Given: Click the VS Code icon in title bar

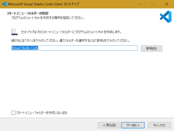Looking at the screenshot, I should 4,4.
